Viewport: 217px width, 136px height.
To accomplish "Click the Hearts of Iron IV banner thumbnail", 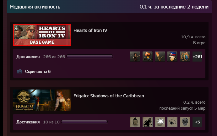I will coord(42,35).
